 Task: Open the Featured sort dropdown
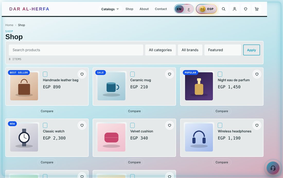tap(223, 50)
